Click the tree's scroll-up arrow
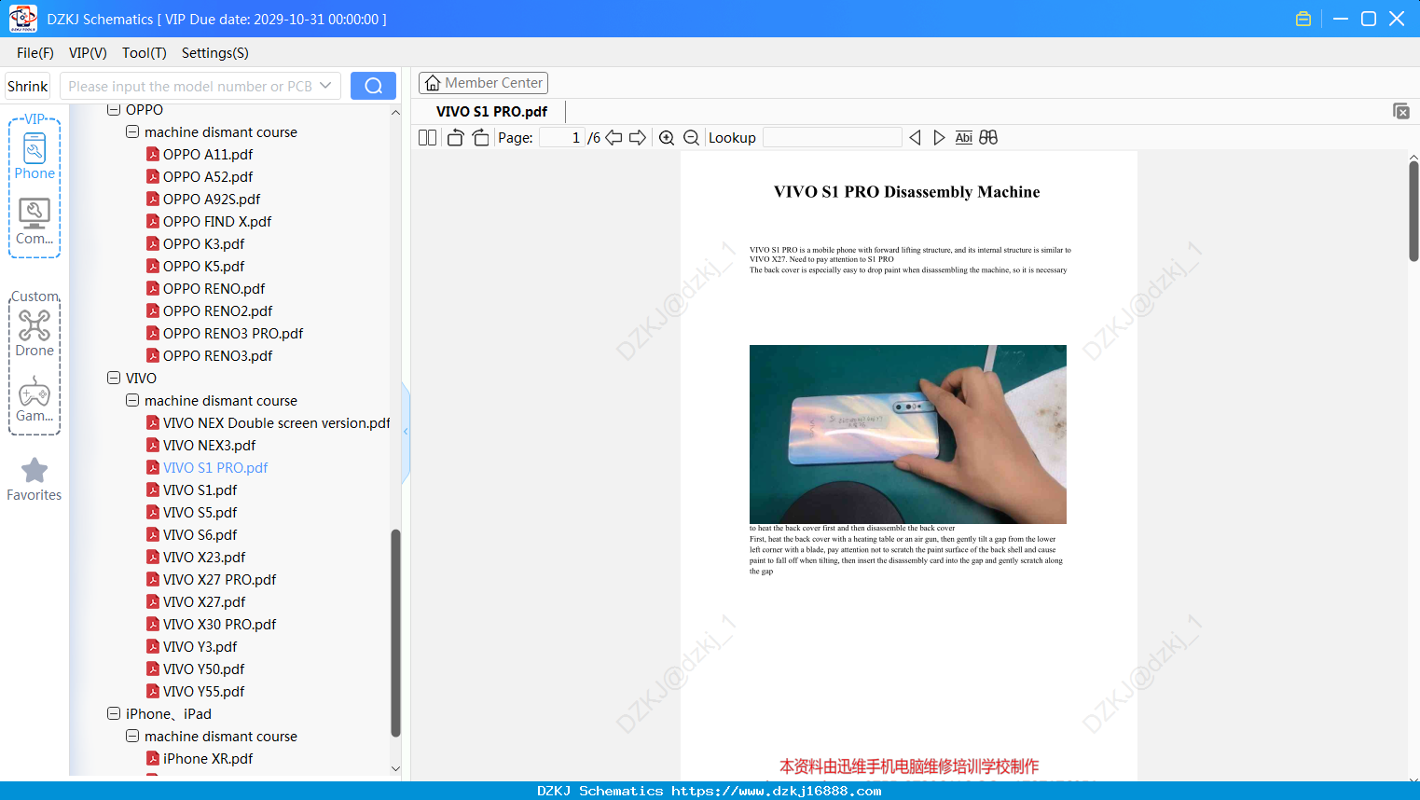 (395, 112)
